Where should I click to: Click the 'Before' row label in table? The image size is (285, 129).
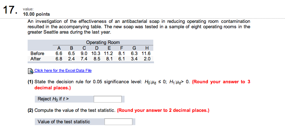click(37, 54)
